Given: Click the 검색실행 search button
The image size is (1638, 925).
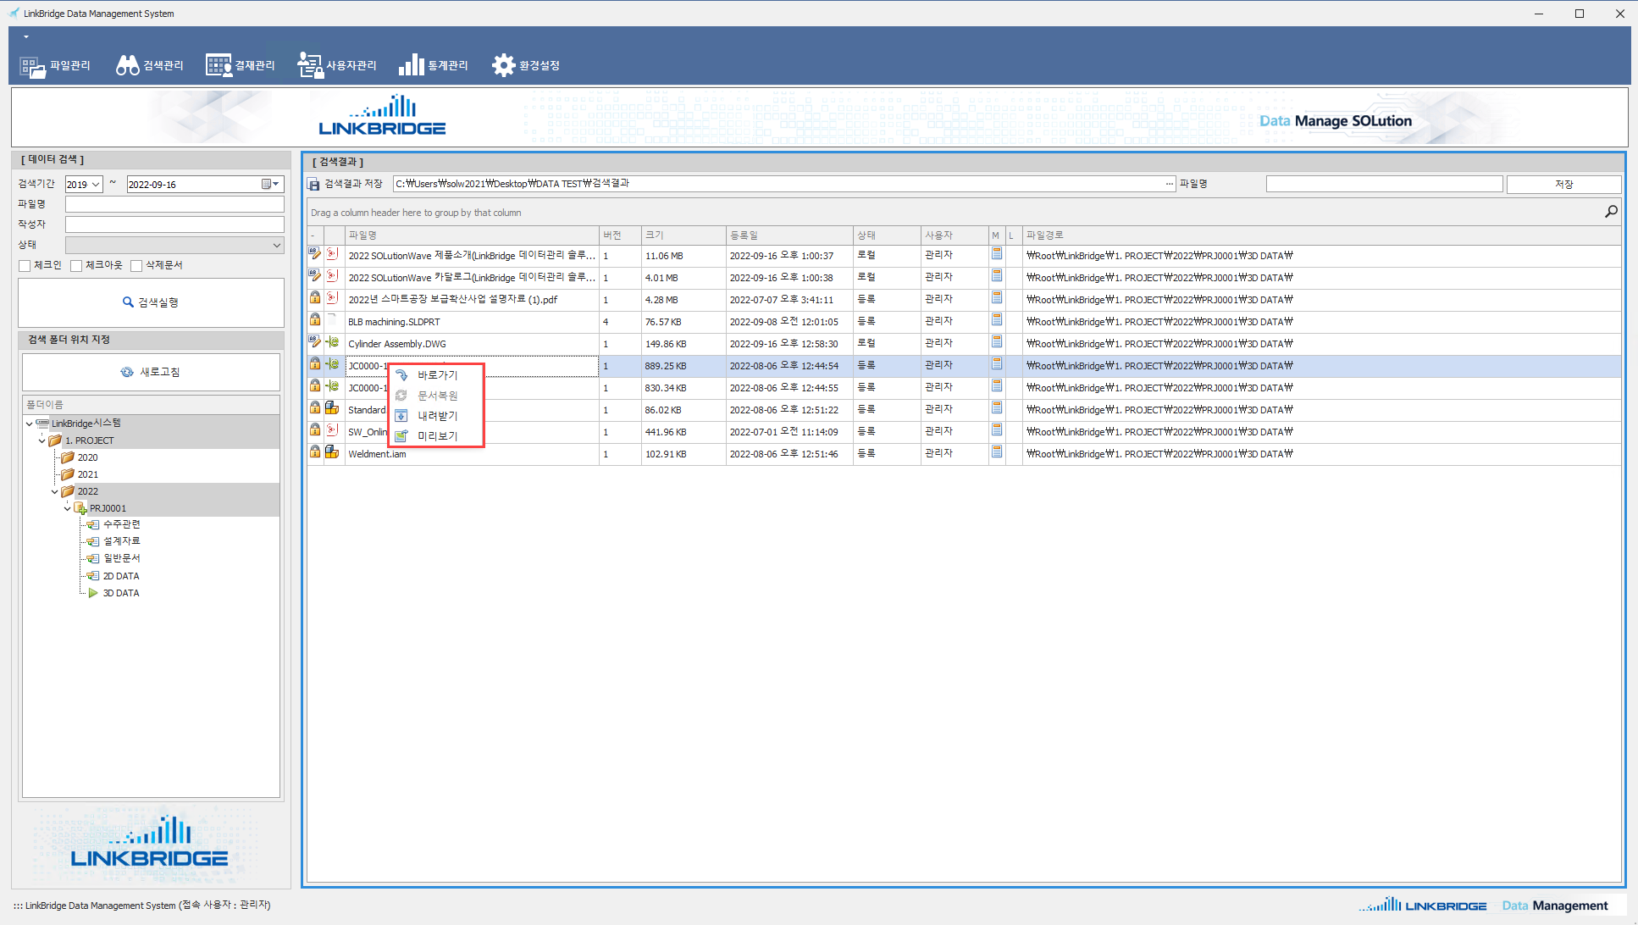Looking at the screenshot, I should coord(151,302).
